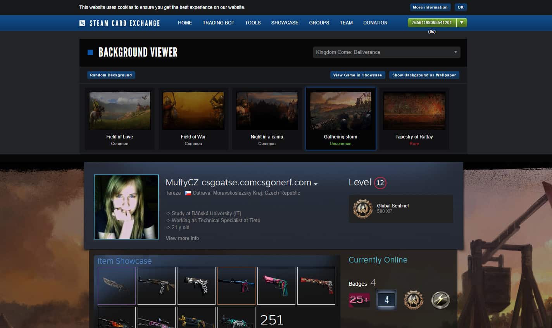Click the level 12 circle badge
This screenshot has width=552, height=328.
380,183
